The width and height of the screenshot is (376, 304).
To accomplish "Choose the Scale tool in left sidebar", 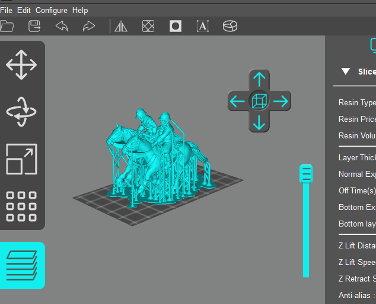I will (x=21, y=159).
